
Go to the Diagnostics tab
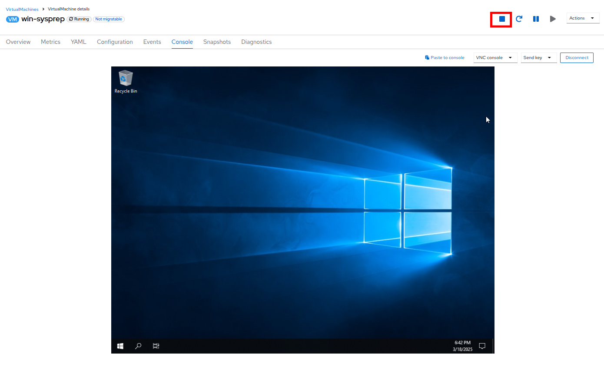pos(256,42)
